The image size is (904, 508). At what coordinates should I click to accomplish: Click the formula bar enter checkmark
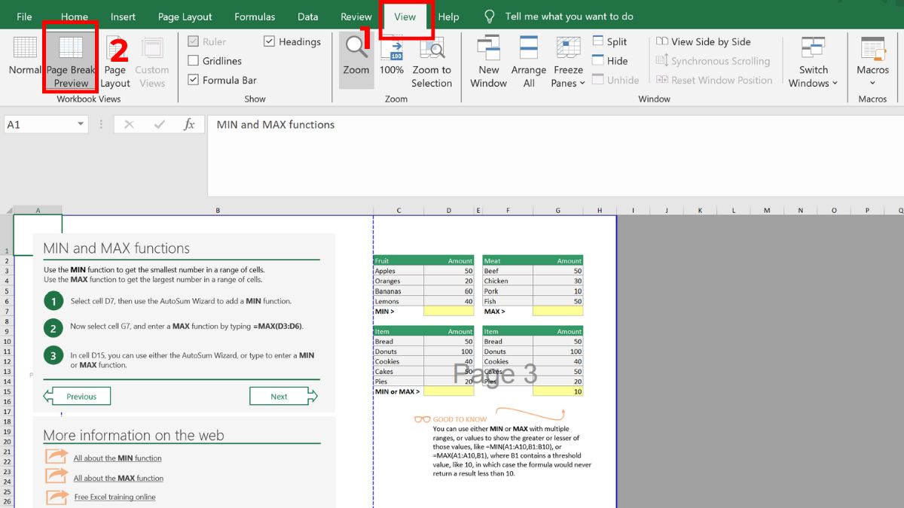pos(159,125)
